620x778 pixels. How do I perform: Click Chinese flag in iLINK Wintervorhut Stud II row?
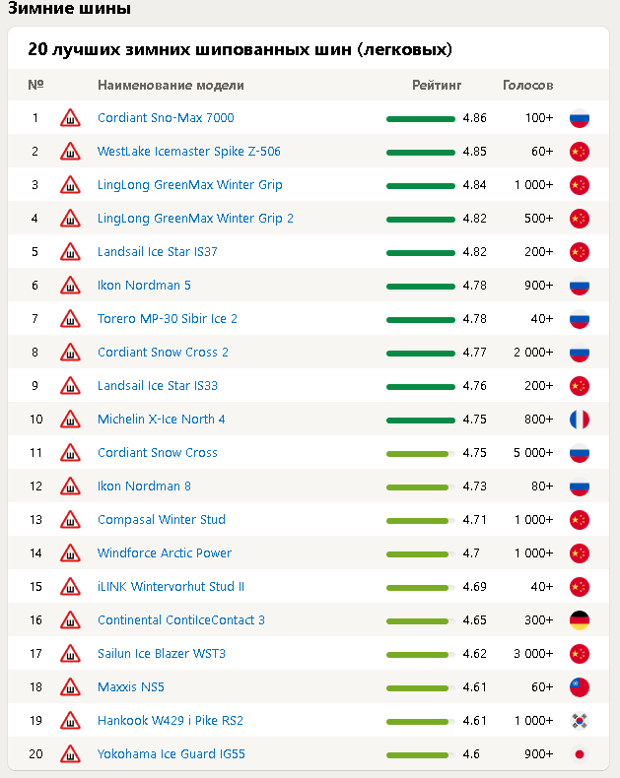coord(580,587)
